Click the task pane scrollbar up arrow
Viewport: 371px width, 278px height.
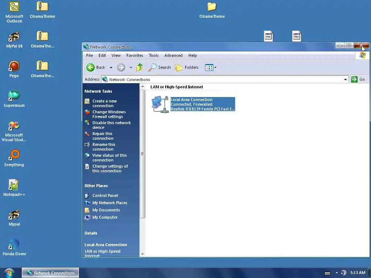coord(142,87)
